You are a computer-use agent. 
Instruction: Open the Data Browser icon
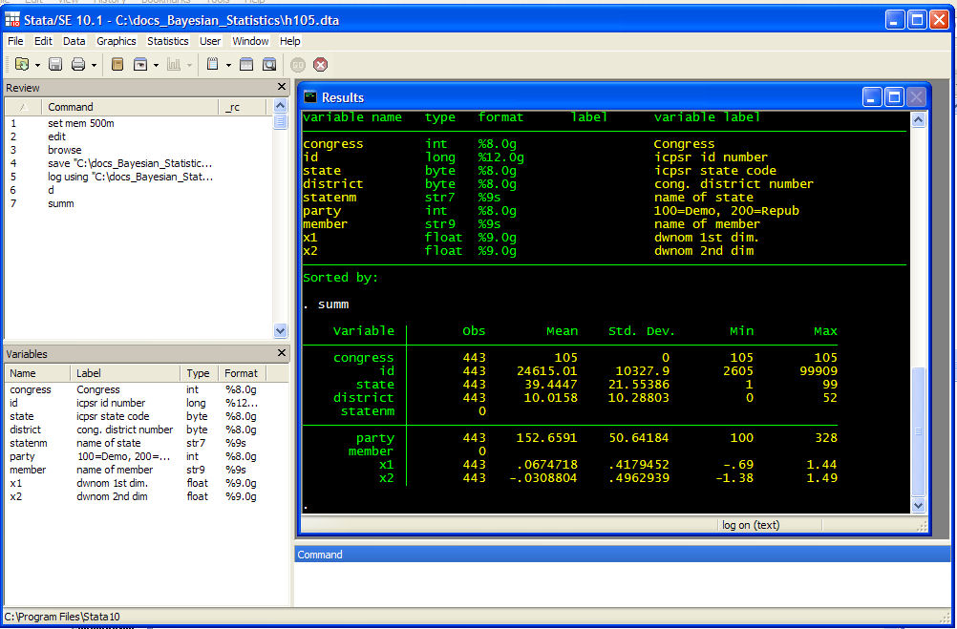[269, 65]
